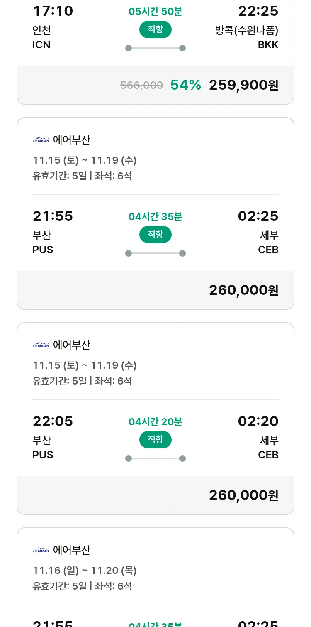Tap 직항 badge on Incheon–Bangkok flight
This screenshot has height=627, width=311.
pos(155,29)
